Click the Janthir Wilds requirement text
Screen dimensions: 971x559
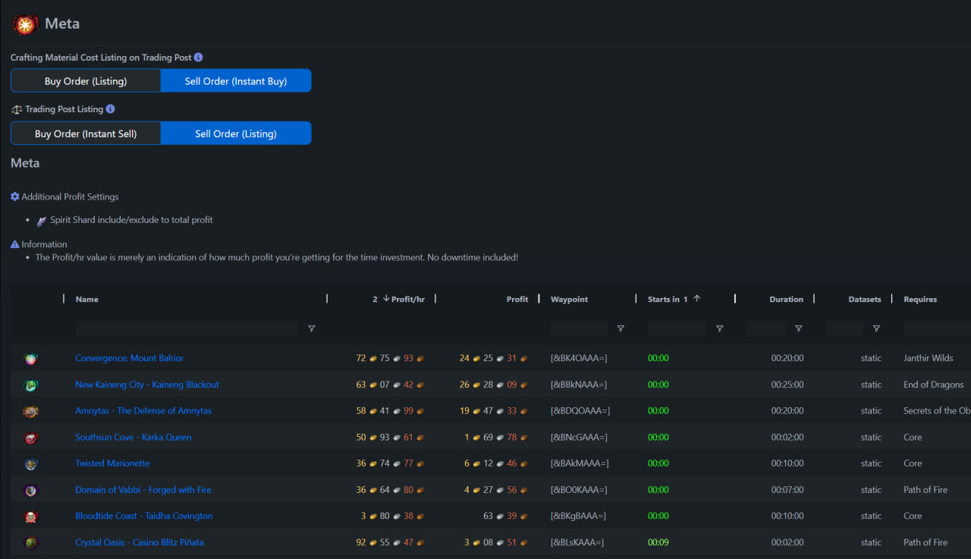click(x=929, y=358)
